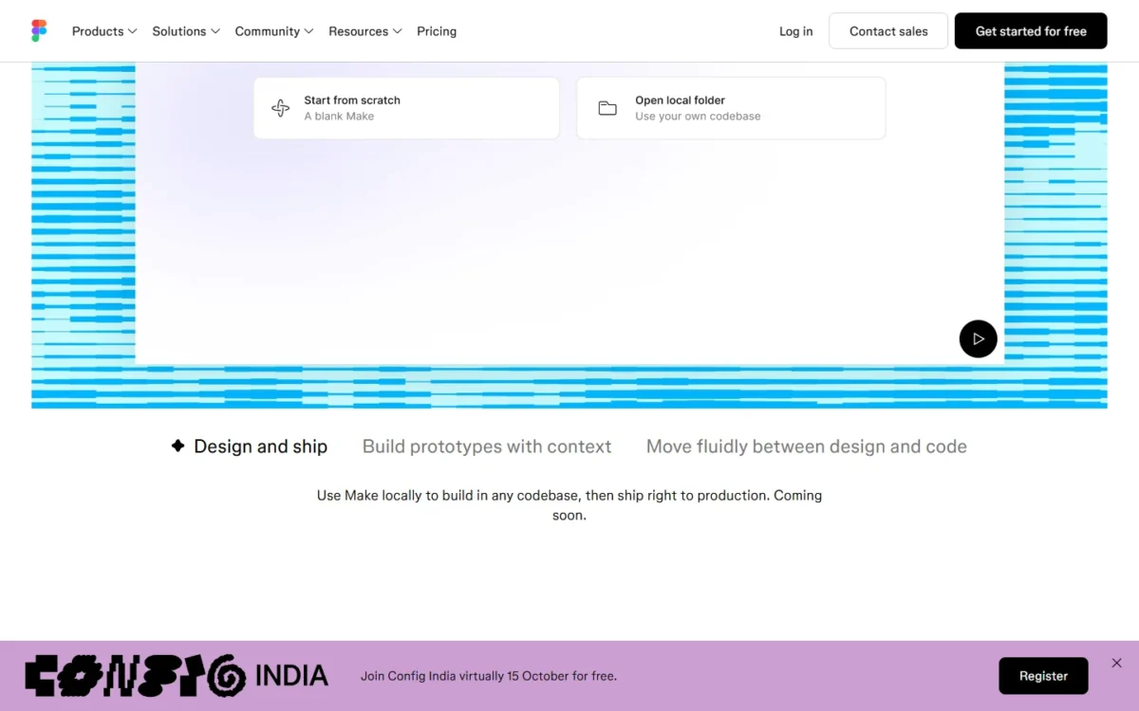Click the blank Make sparkle icon
1139x711 pixels.
280,108
